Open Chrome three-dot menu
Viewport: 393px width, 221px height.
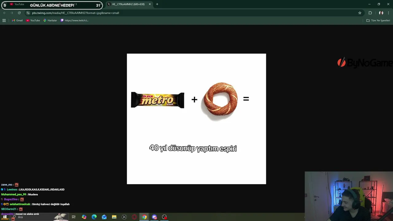point(389,13)
